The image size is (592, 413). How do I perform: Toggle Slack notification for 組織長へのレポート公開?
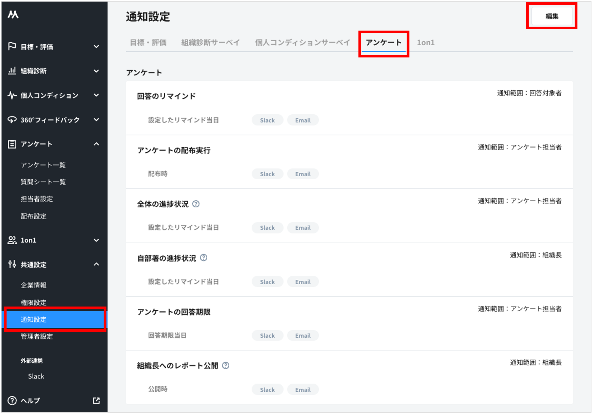tap(267, 390)
